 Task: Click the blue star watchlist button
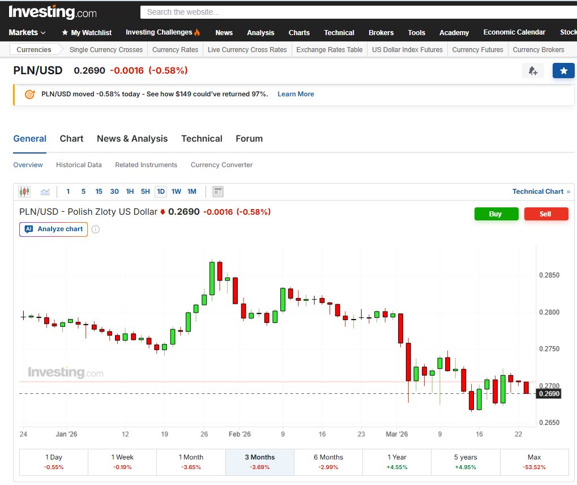point(563,71)
